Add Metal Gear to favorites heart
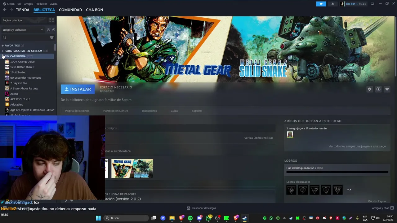 point(387,89)
